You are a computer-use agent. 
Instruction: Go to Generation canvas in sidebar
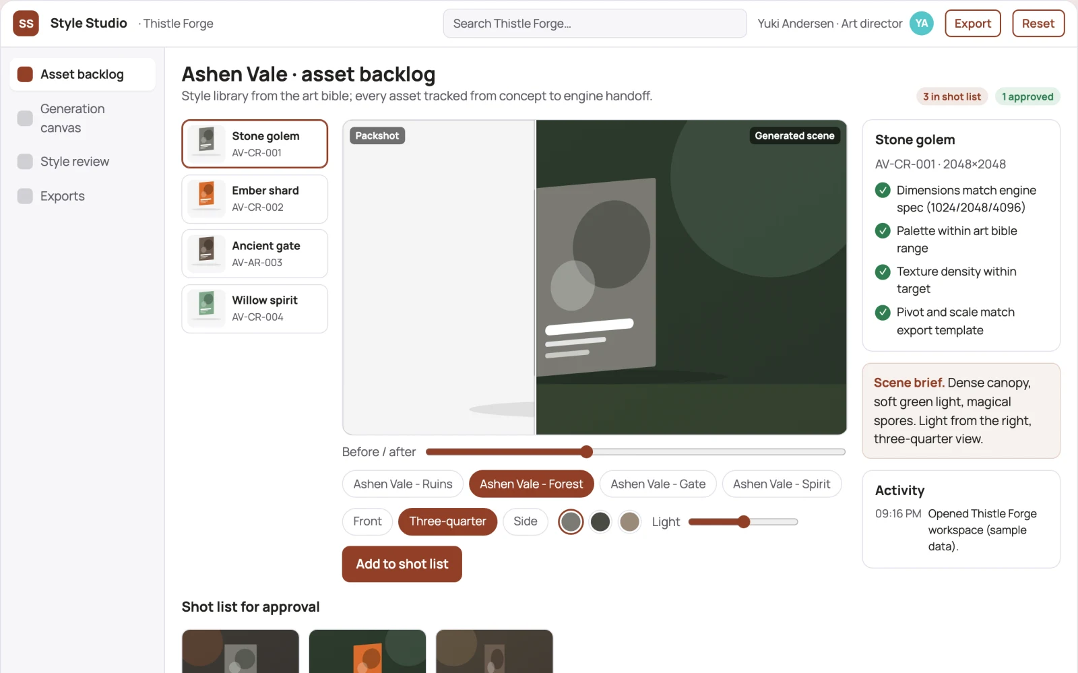(x=82, y=118)
